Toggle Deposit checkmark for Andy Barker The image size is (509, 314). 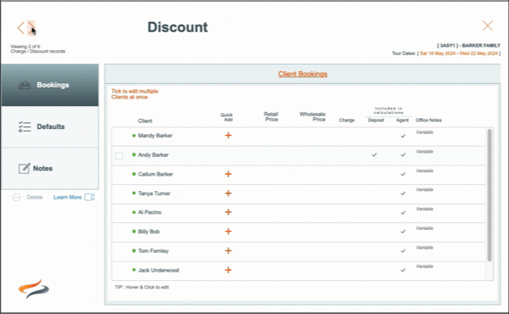pyautogui.click(x=374, y=155)
